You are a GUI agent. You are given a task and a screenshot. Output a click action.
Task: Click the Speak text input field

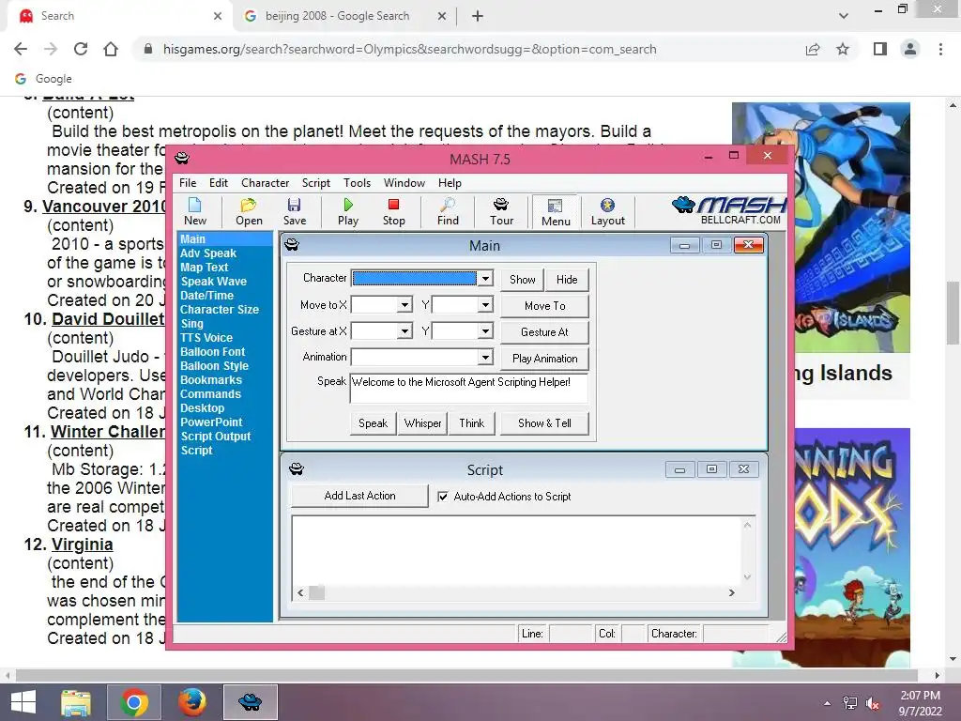point(469,388)
